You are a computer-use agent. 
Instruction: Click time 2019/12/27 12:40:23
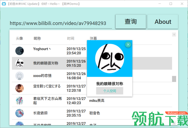pos(76,101)
